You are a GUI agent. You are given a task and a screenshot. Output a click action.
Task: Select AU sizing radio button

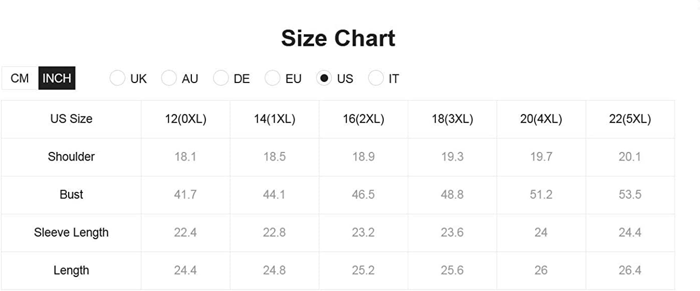[x=169, y=78]
